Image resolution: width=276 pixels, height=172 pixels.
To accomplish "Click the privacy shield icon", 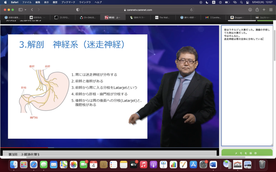I will pyautogui.click(x=78, y=10).
